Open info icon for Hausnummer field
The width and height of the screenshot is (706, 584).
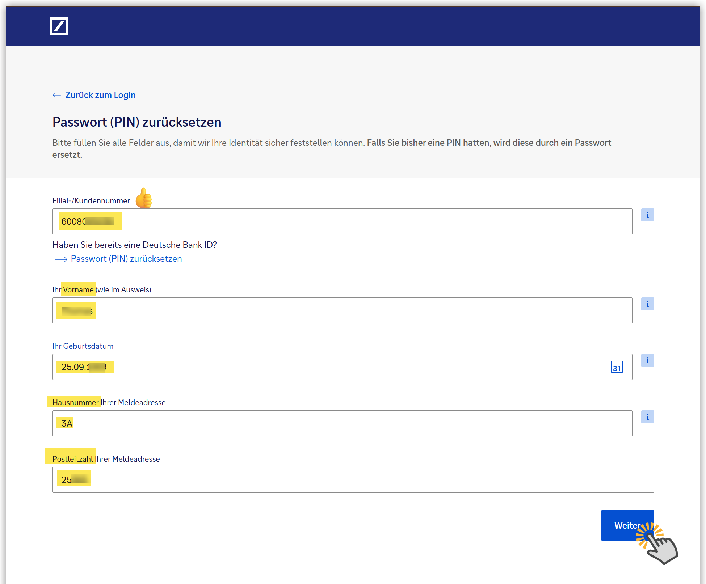click(x=647, y=417)
